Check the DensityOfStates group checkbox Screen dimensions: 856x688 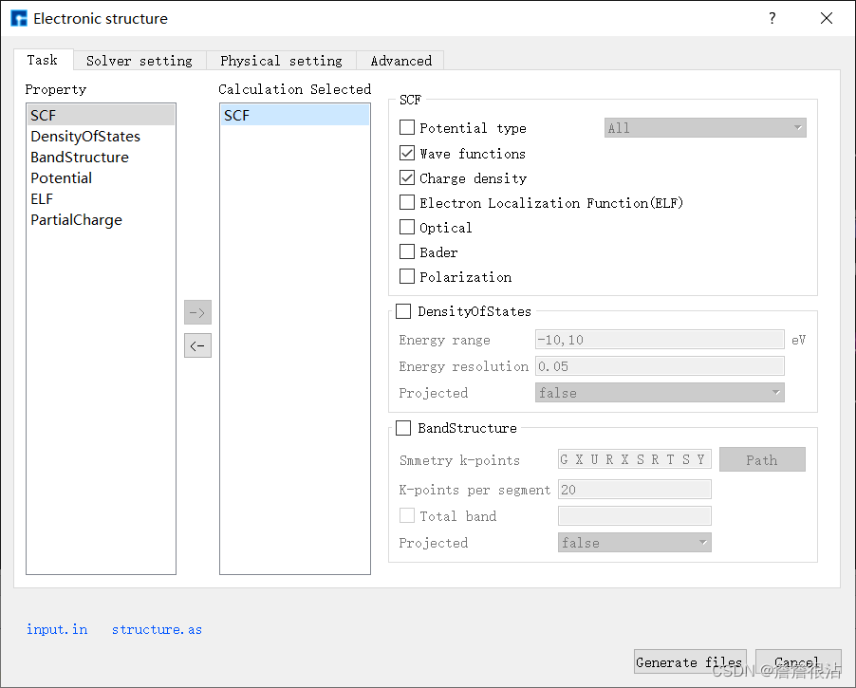pos(403,311)
